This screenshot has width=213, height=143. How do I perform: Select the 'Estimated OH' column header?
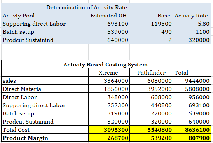point(108,16)
